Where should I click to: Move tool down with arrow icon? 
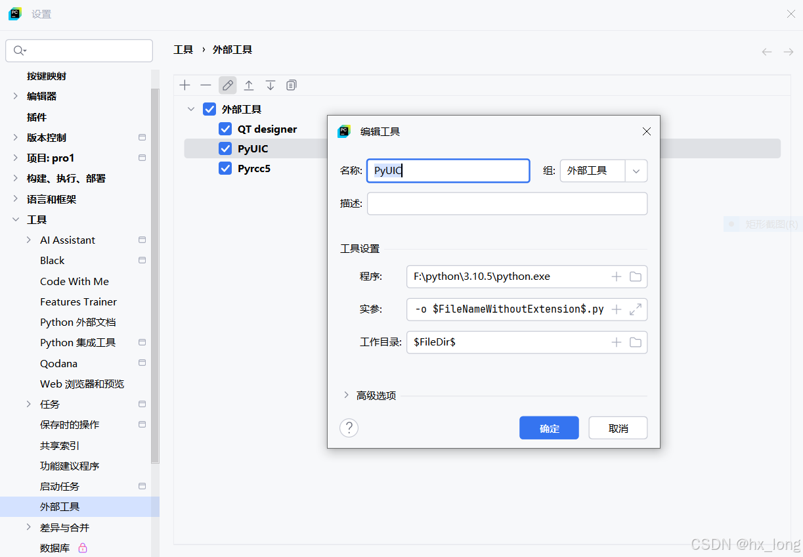click(270, 85)
